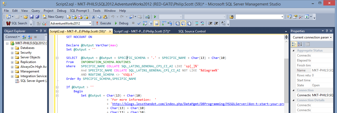
Task: Switch to Results to Text
Action: pyautogui.click(x=177, y=23)
